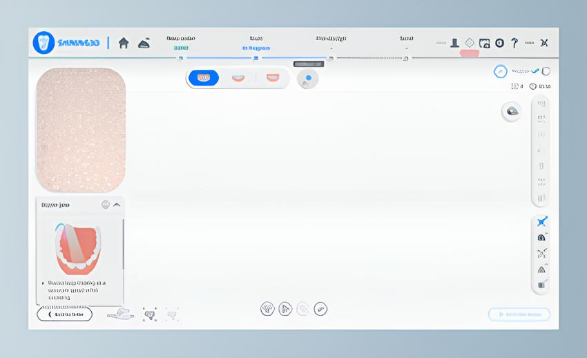This screenshot has width=587, height=358.
Task: Click the round scan-view button at upper right
Action: pyautogui.click(x=512, y=111)
